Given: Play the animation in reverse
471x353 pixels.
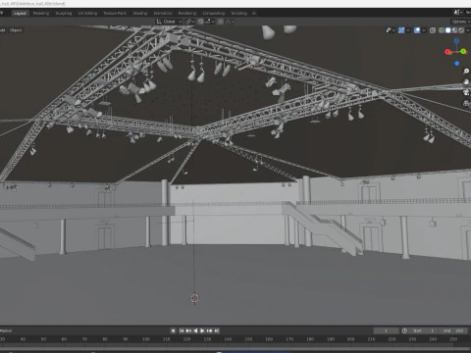Looking at the screenshot, I should 195,330.
